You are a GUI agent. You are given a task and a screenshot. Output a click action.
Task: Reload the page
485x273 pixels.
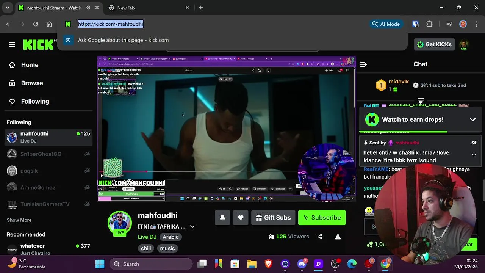pyautogui.click(x=36, y=24)
